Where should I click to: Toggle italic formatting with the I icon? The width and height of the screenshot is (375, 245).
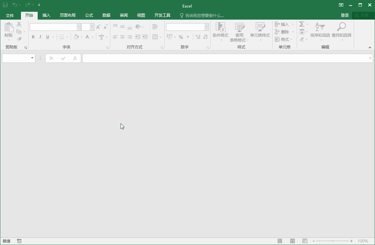click(x=40, y=37)
